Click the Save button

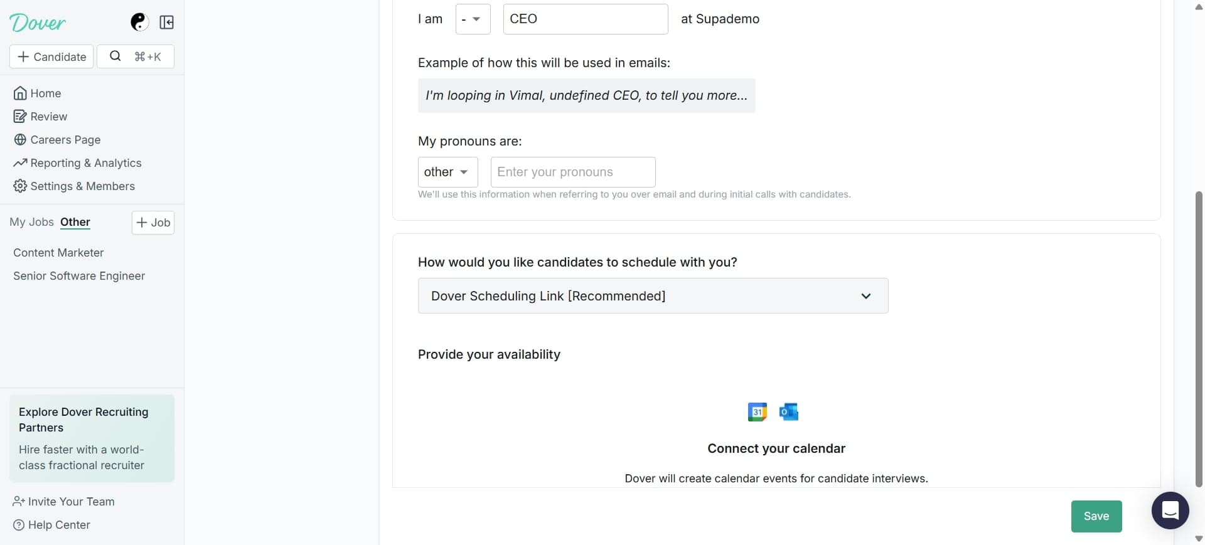point(1096,516)
